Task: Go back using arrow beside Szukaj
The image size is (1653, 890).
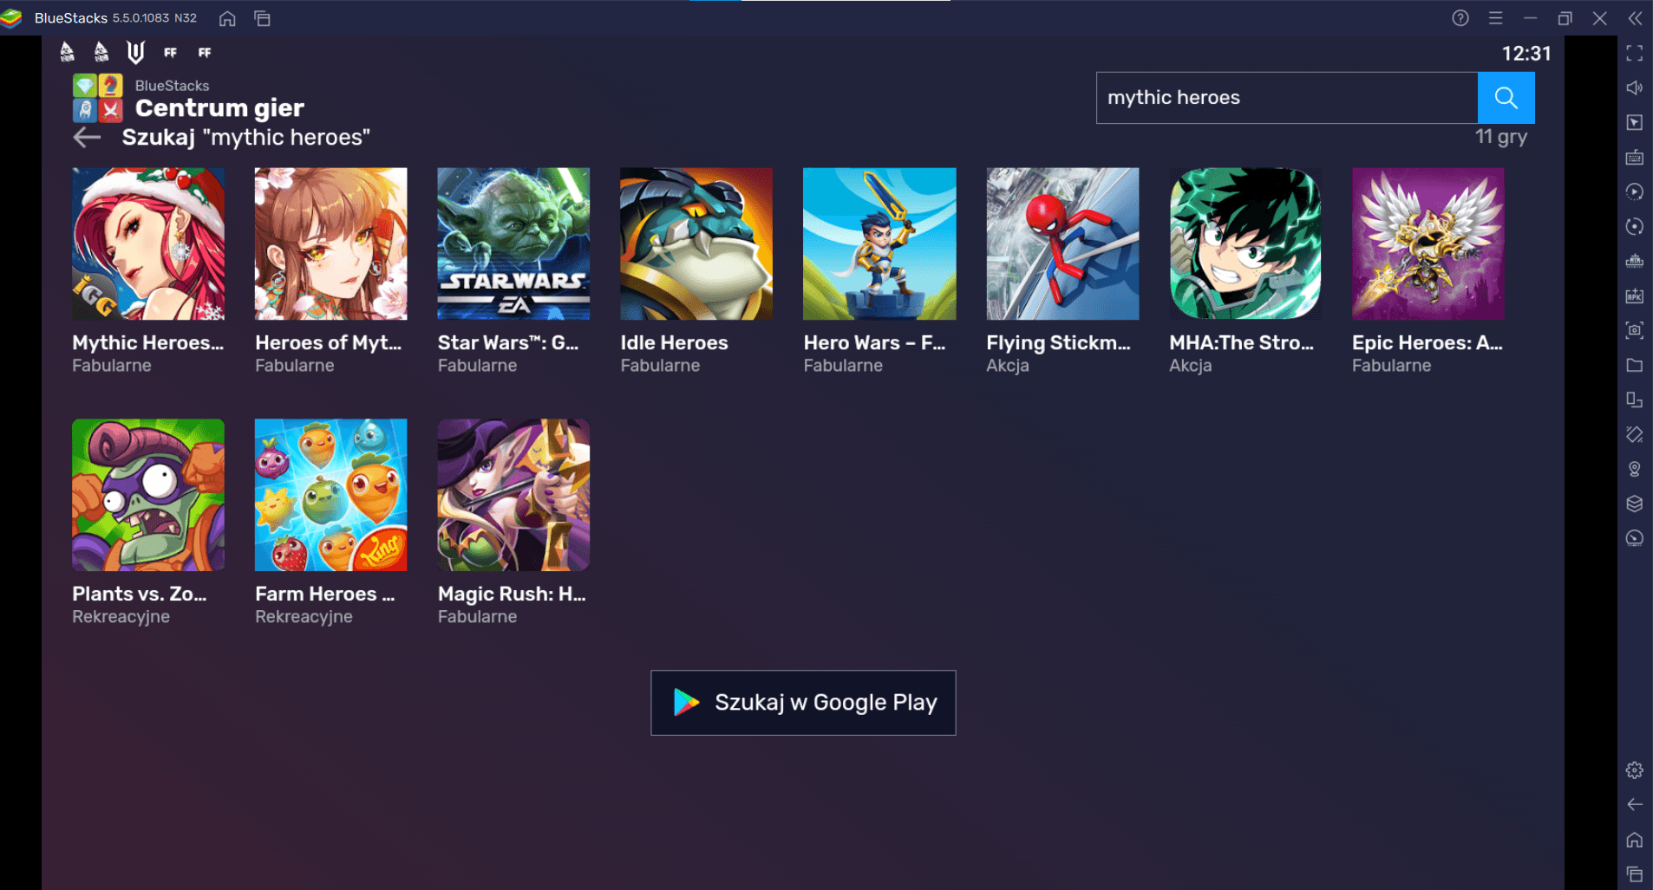Action: 87,137
